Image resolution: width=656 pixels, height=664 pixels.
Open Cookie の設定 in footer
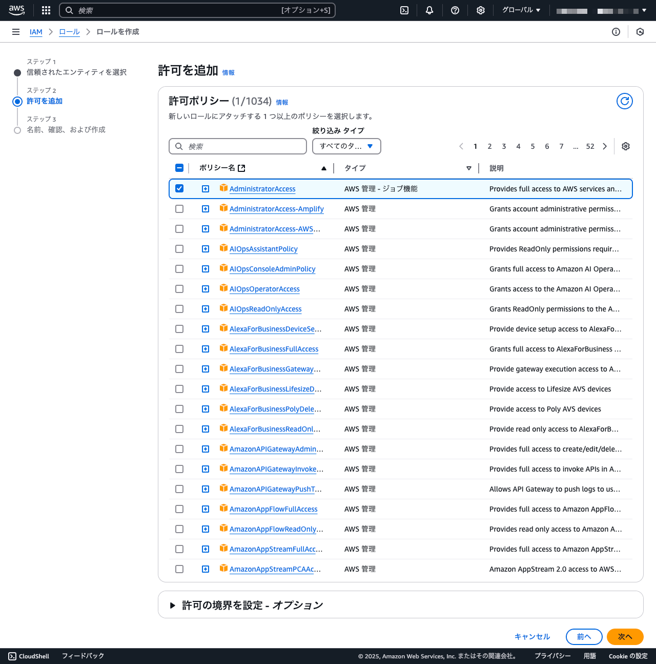click(x=628, y=656)
